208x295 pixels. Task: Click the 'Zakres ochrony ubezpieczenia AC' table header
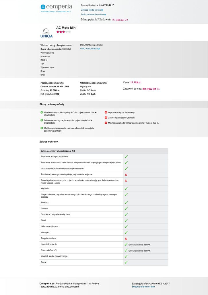tap(58, 151)
